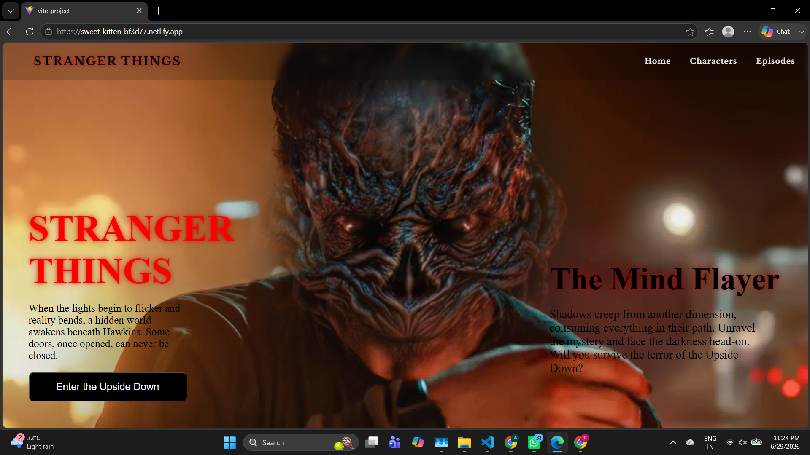Open Copilot Chat button

coord(776,32)
